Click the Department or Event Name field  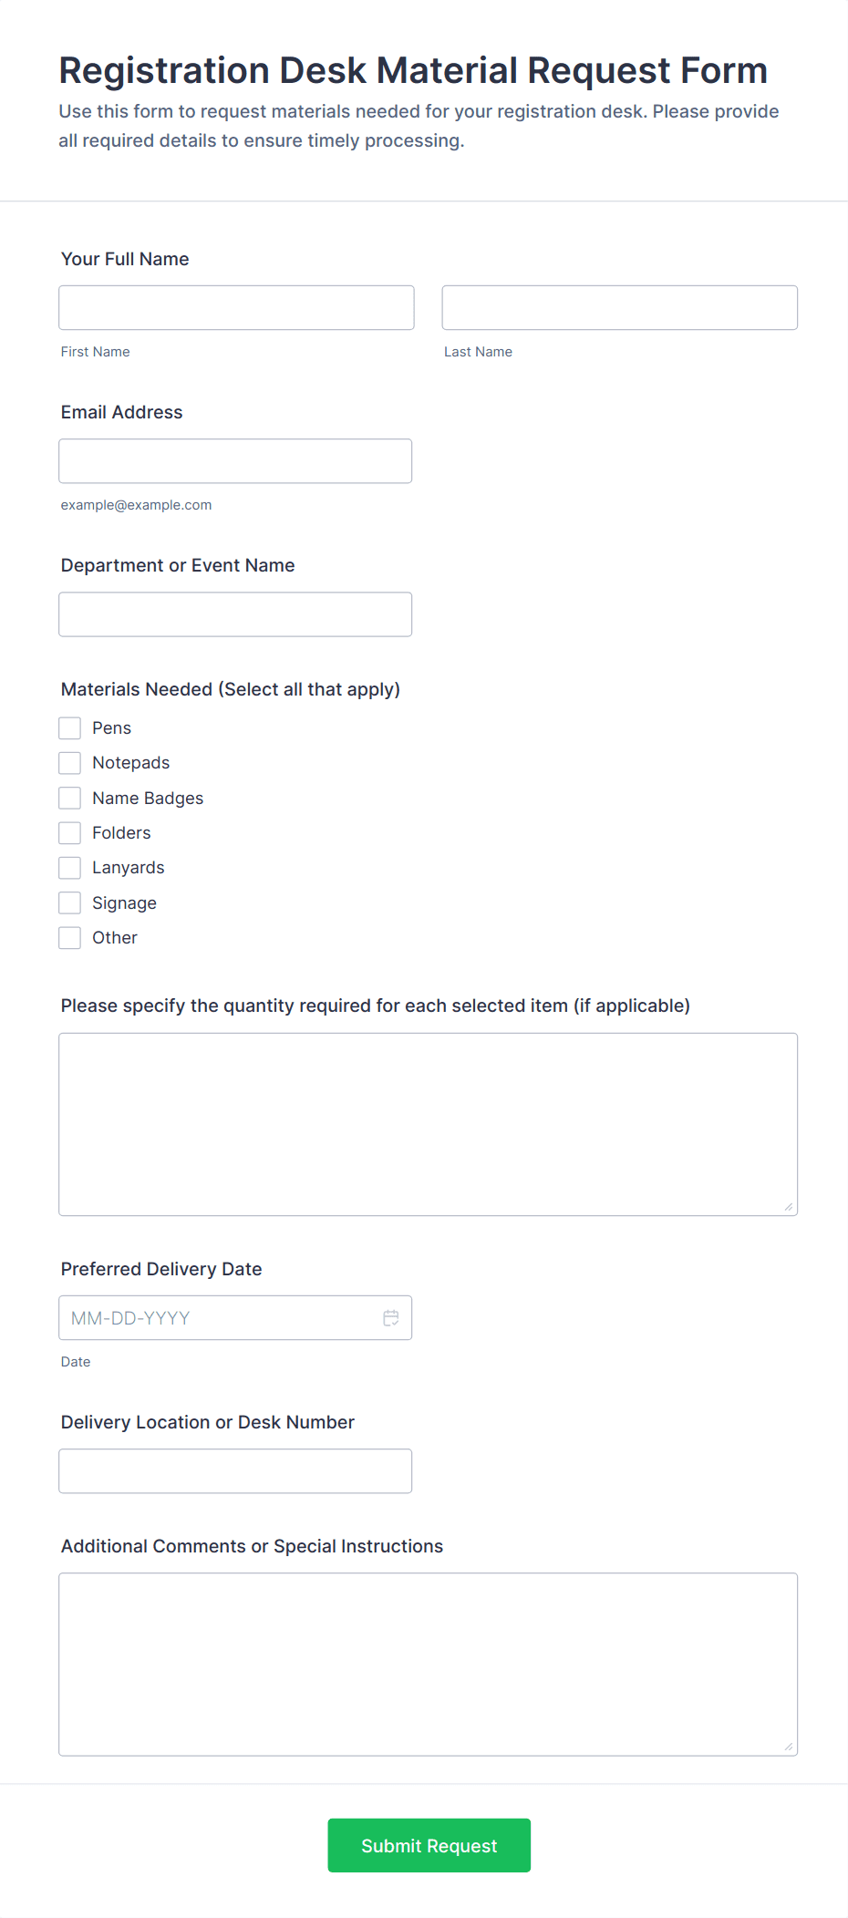[x=235, y=614]
